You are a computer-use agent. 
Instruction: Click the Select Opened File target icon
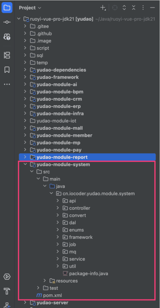[x=115, y=8]
